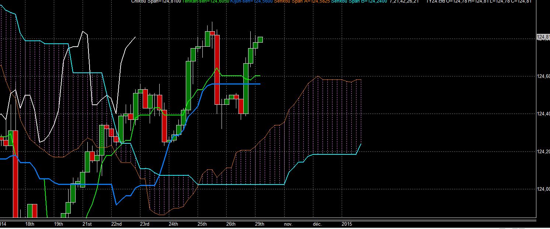This screenshot has height=229, width=550.
Task: Click the 23rd date axis label
Action: click(145, 224)
